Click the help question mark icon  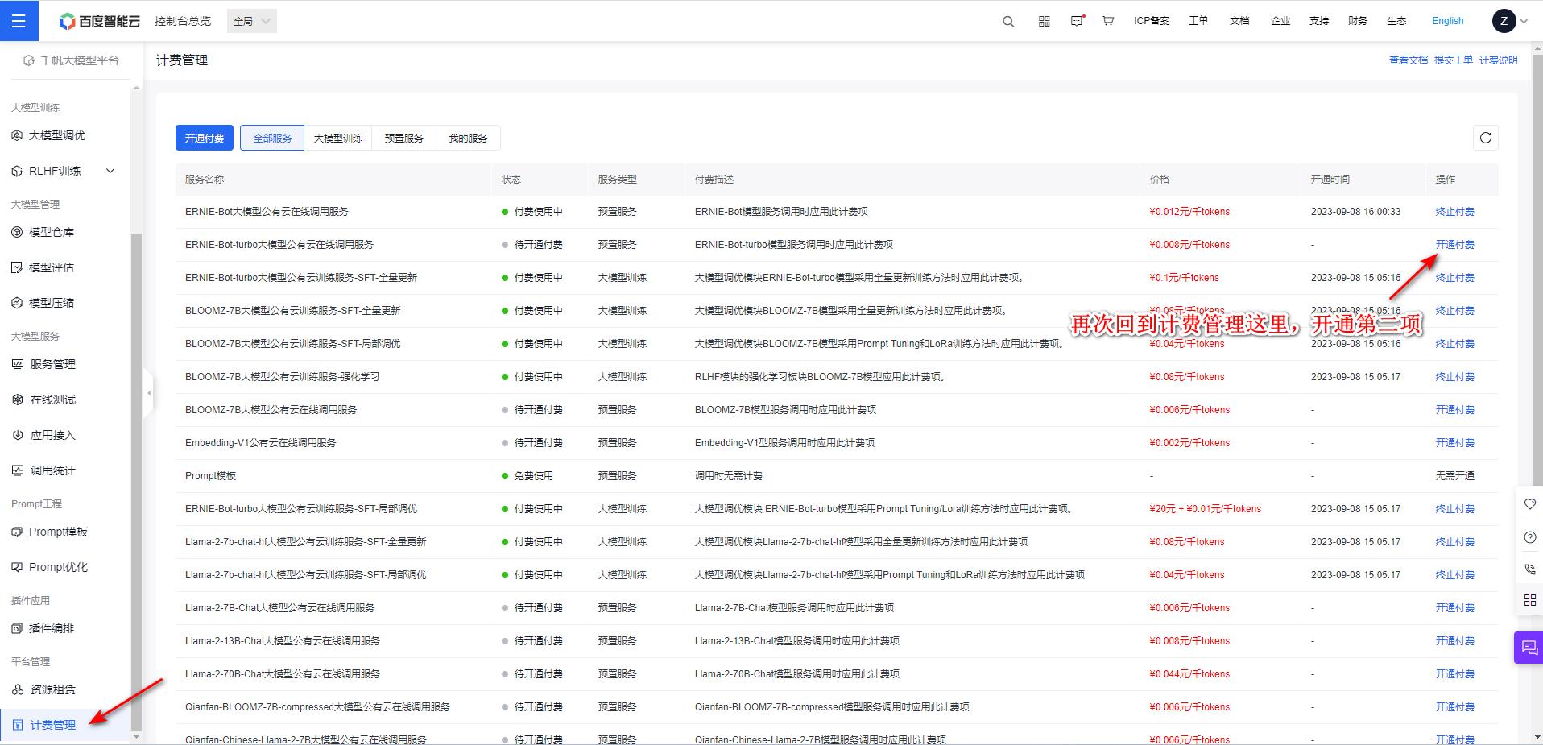pyautogui.click(x=1530, y=537)
